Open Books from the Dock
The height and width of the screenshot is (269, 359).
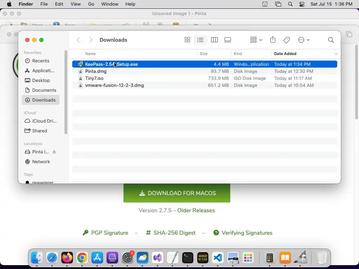point(285,258)
